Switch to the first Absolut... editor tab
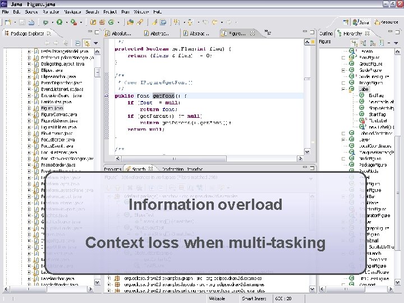 click(118, 33)
